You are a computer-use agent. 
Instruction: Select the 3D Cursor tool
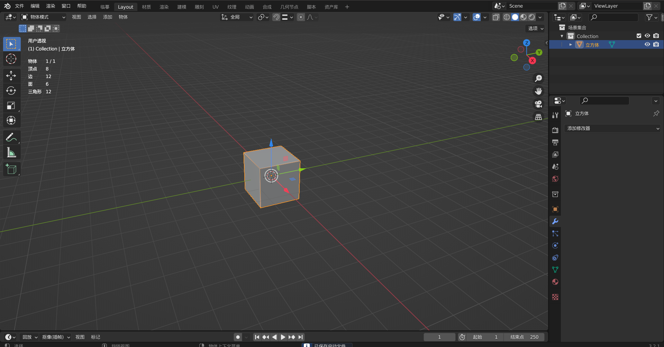click(11, 59)
